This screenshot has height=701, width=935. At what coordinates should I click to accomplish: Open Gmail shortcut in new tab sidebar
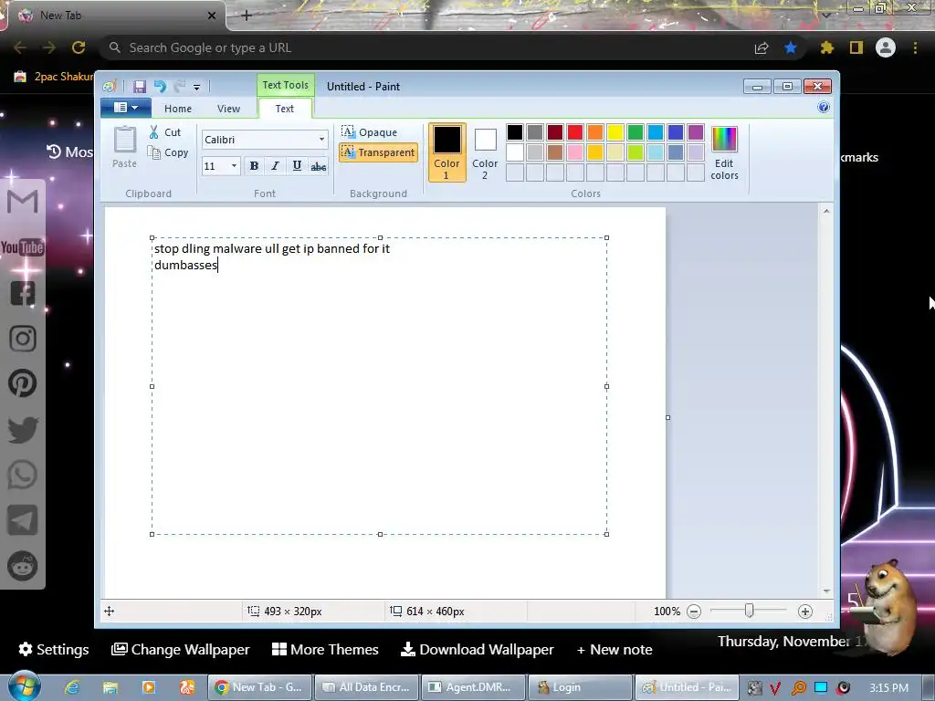click(23, 202)
